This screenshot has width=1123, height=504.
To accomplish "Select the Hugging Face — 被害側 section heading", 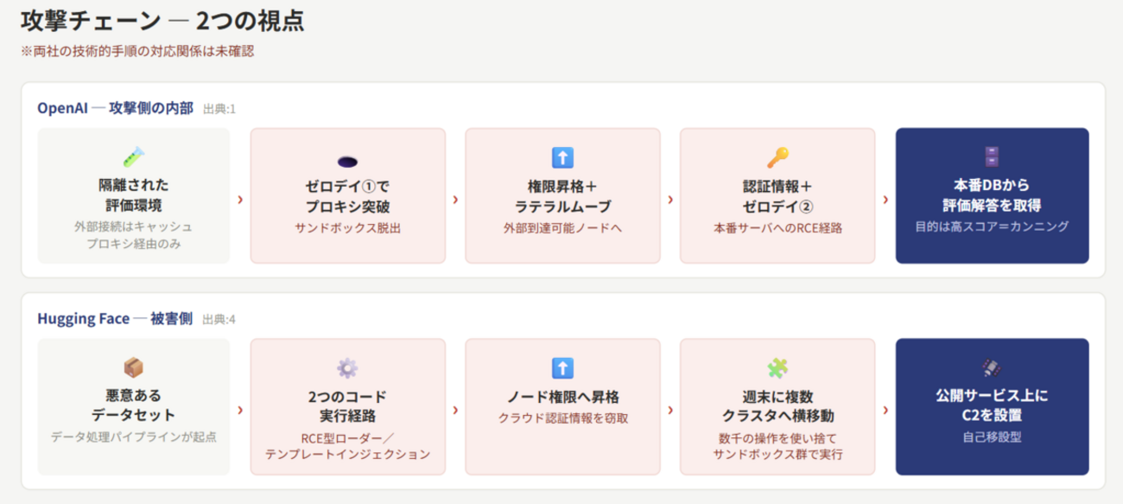I will pyautogui.click(x=115, y=318).
